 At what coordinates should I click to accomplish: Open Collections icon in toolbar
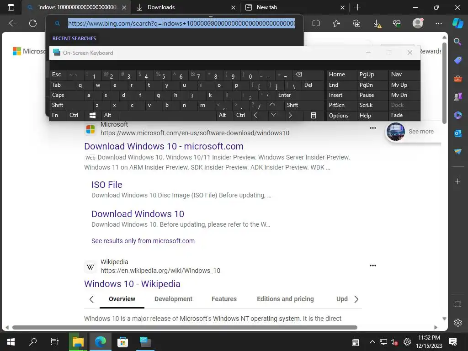pyautogui.click(x=356, y=23)
